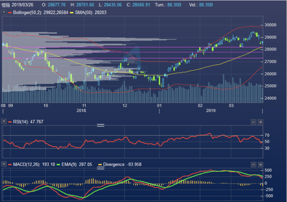Viewport: 287px width, 202px height.
Task: Click the 2018 year axis label
Action: [81, 110]
